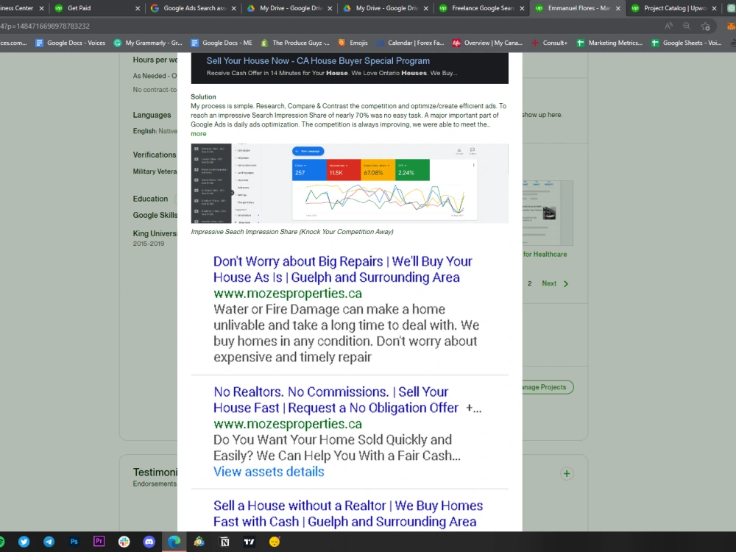
Task: Expand solution text with more link
Action: tap(198, 134)
